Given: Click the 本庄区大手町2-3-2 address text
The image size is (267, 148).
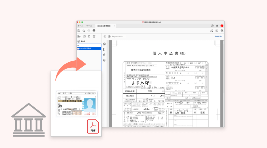Looking at the screenshot, I should 180,68.
